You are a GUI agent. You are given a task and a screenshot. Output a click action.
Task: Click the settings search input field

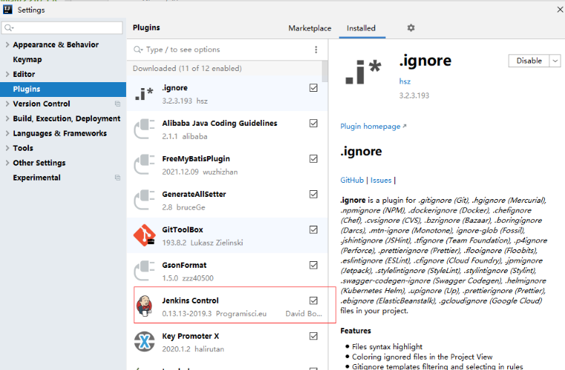click(62, 27)
